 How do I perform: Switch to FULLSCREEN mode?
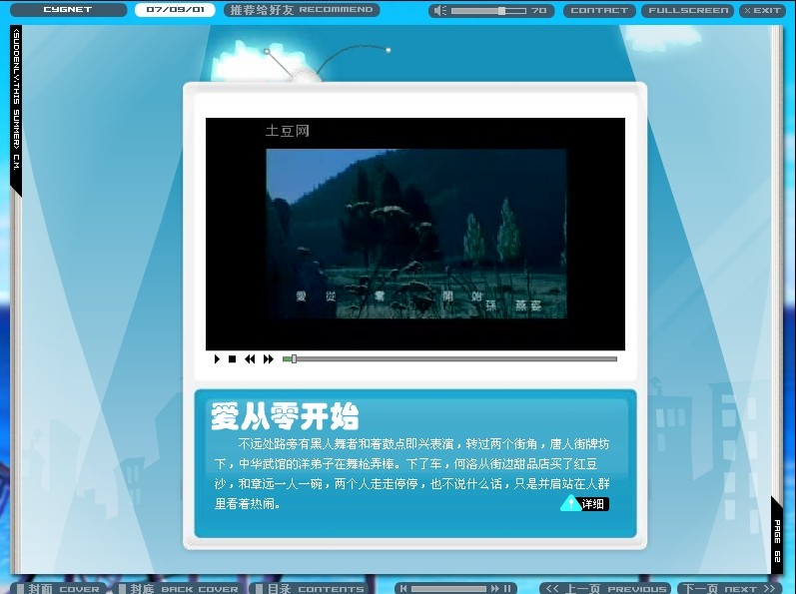[688, 11]
